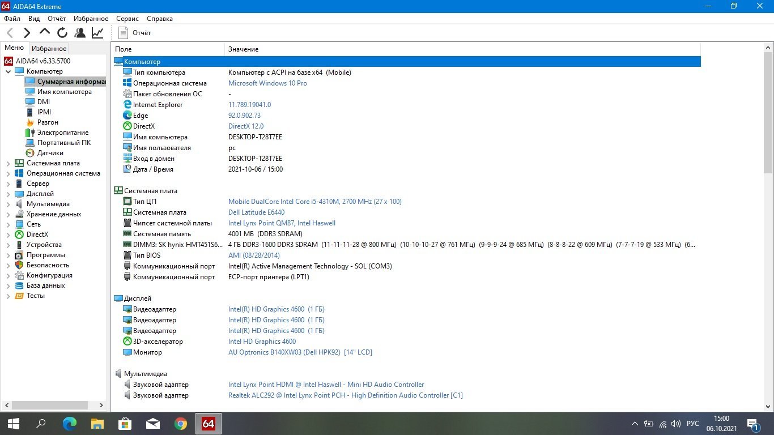Image resolution: width=774 pixels, height=435 pixels.
Task: Switch to the Избранное sidebar tab
Action: (49, 49)
